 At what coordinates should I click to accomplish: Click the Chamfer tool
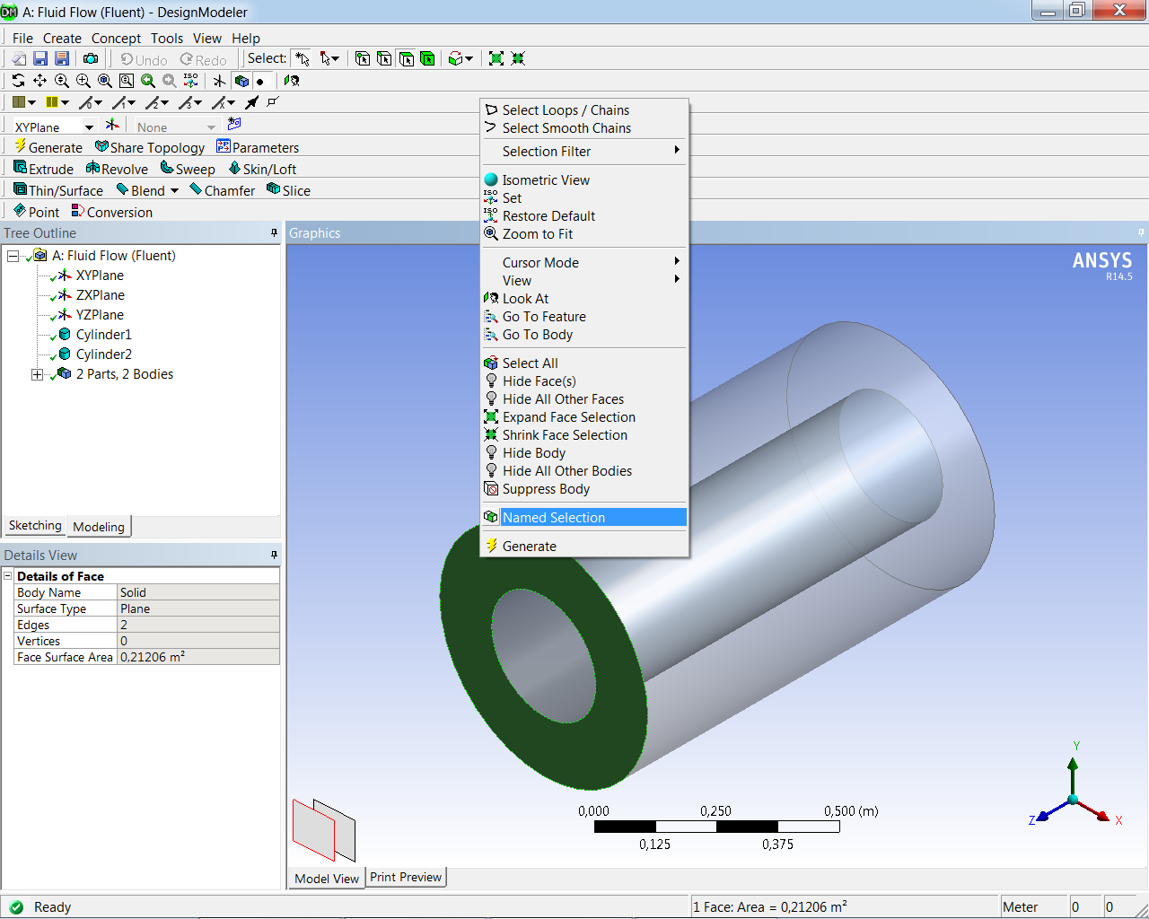pos(223,190)
